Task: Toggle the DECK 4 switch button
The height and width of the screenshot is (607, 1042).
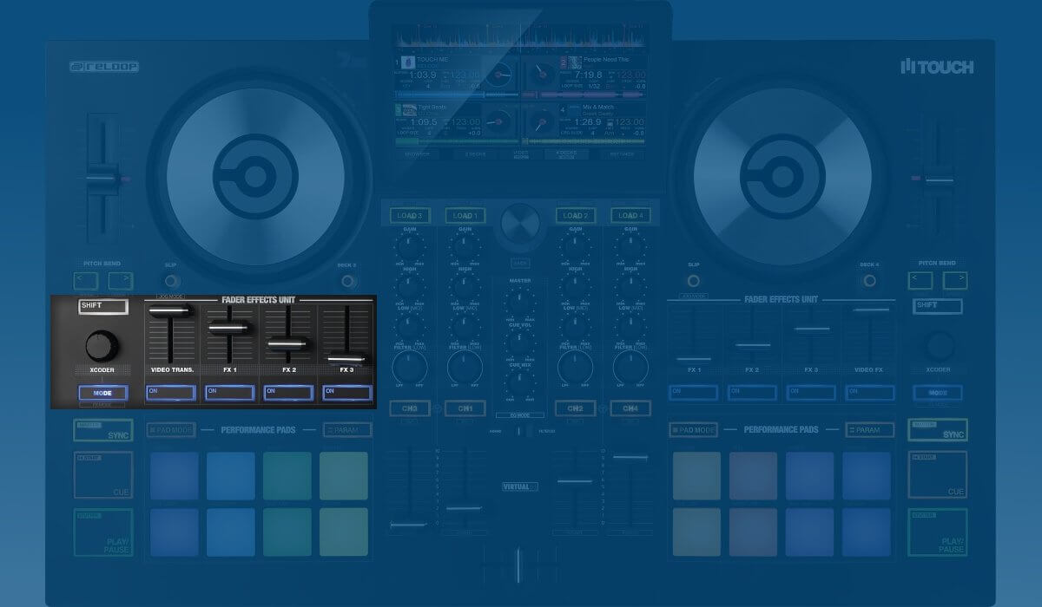Action: click(869, 281)
